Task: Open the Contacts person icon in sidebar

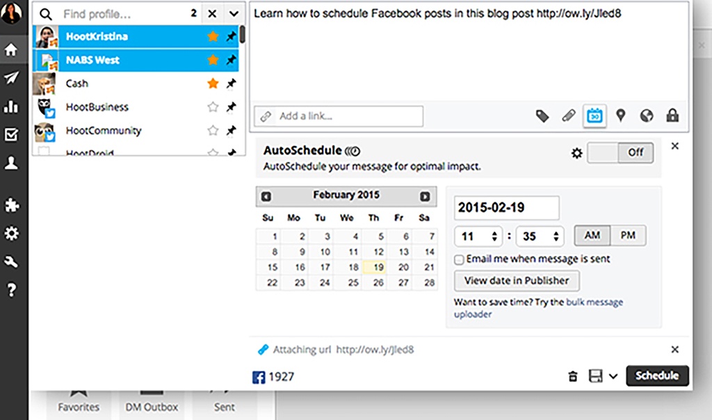Action: coord(11,163)
